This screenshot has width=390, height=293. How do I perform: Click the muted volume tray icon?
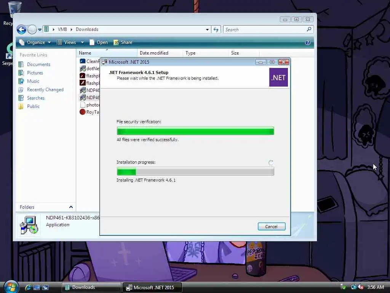click(x=361, y=287)
